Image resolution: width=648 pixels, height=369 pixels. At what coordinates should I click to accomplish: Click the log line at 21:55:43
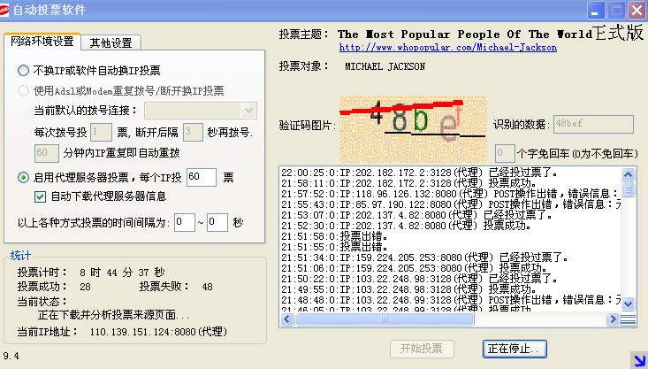(451, 204)
